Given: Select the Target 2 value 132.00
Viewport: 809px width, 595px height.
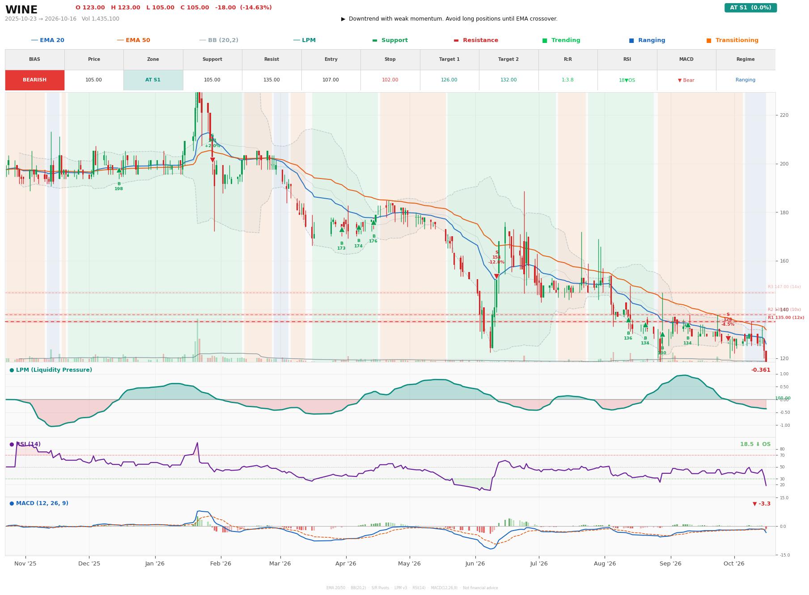Looking at the screenshot, I should coord(508,80).
